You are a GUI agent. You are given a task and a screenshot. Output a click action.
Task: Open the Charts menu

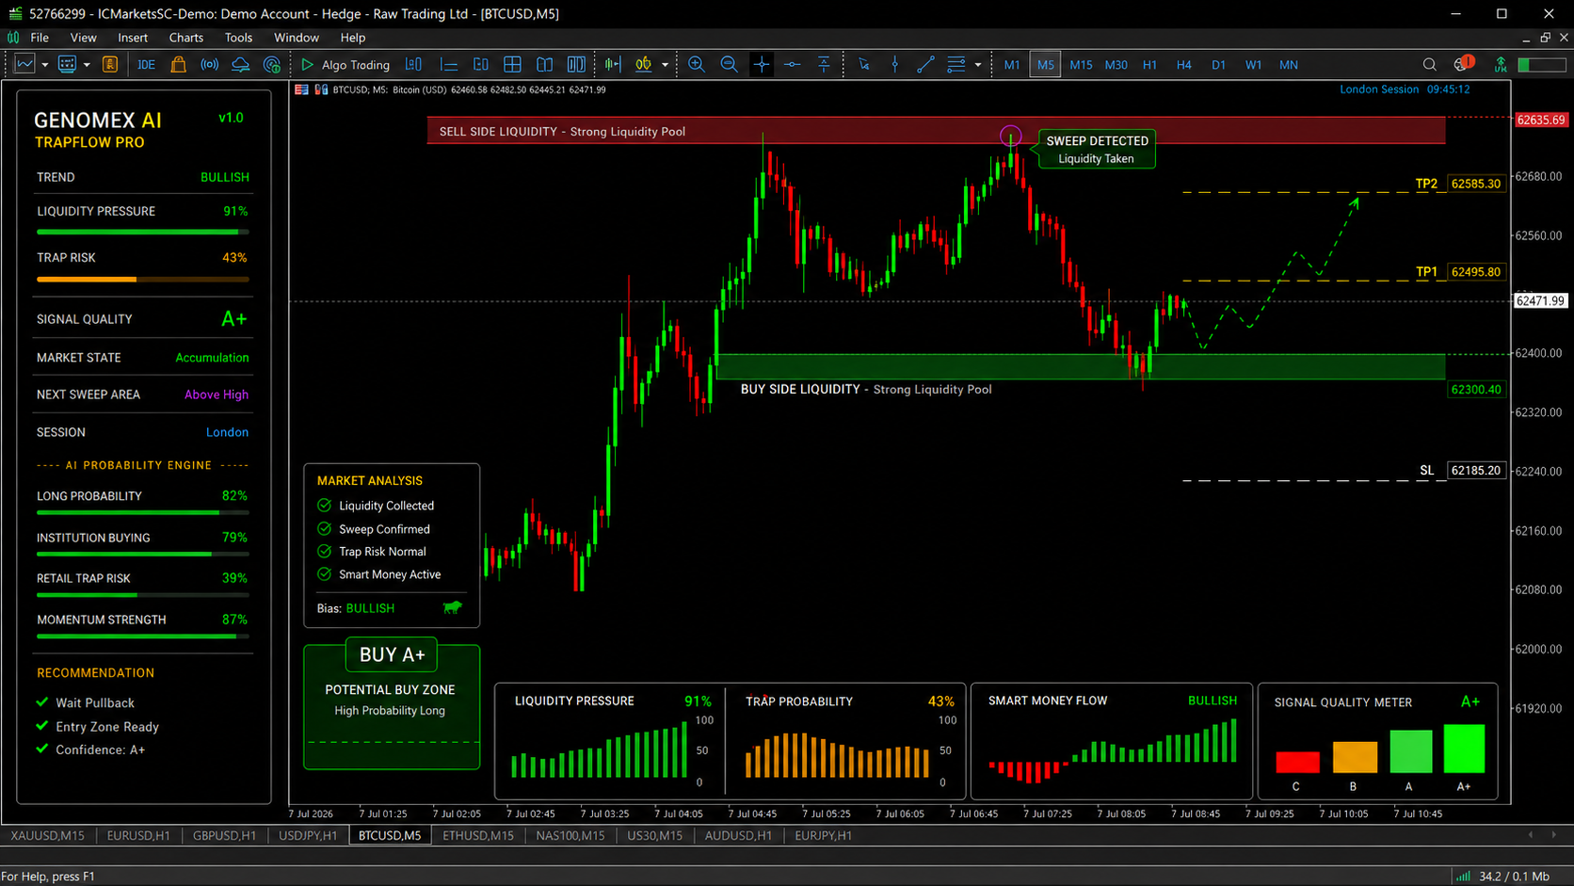point(186,38)
